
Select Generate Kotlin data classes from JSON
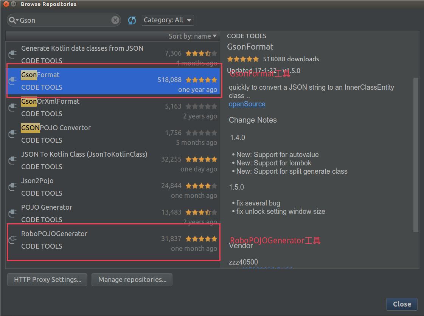point(112,54)
